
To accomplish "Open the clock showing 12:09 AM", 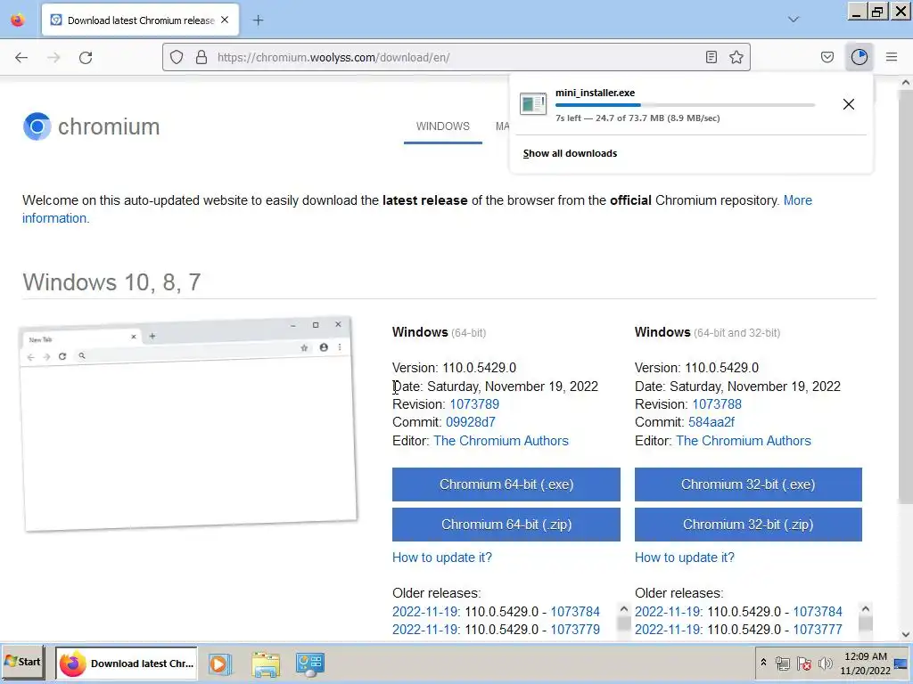I will click(865, 663).
